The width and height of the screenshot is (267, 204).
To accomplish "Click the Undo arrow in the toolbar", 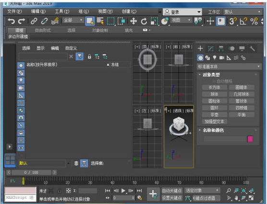I will pos(12,21).
